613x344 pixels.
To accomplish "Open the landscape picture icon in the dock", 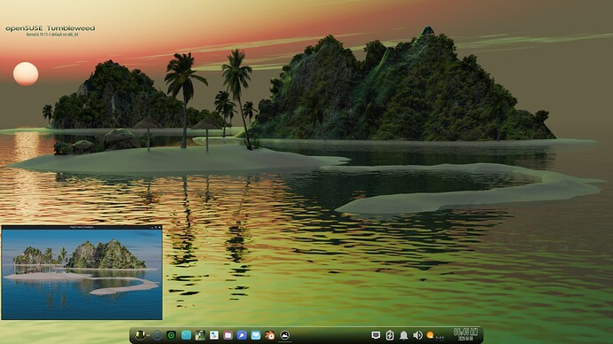I will 200,335.
